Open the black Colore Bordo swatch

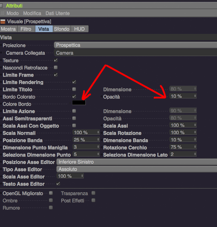click(x=79, y=103)
